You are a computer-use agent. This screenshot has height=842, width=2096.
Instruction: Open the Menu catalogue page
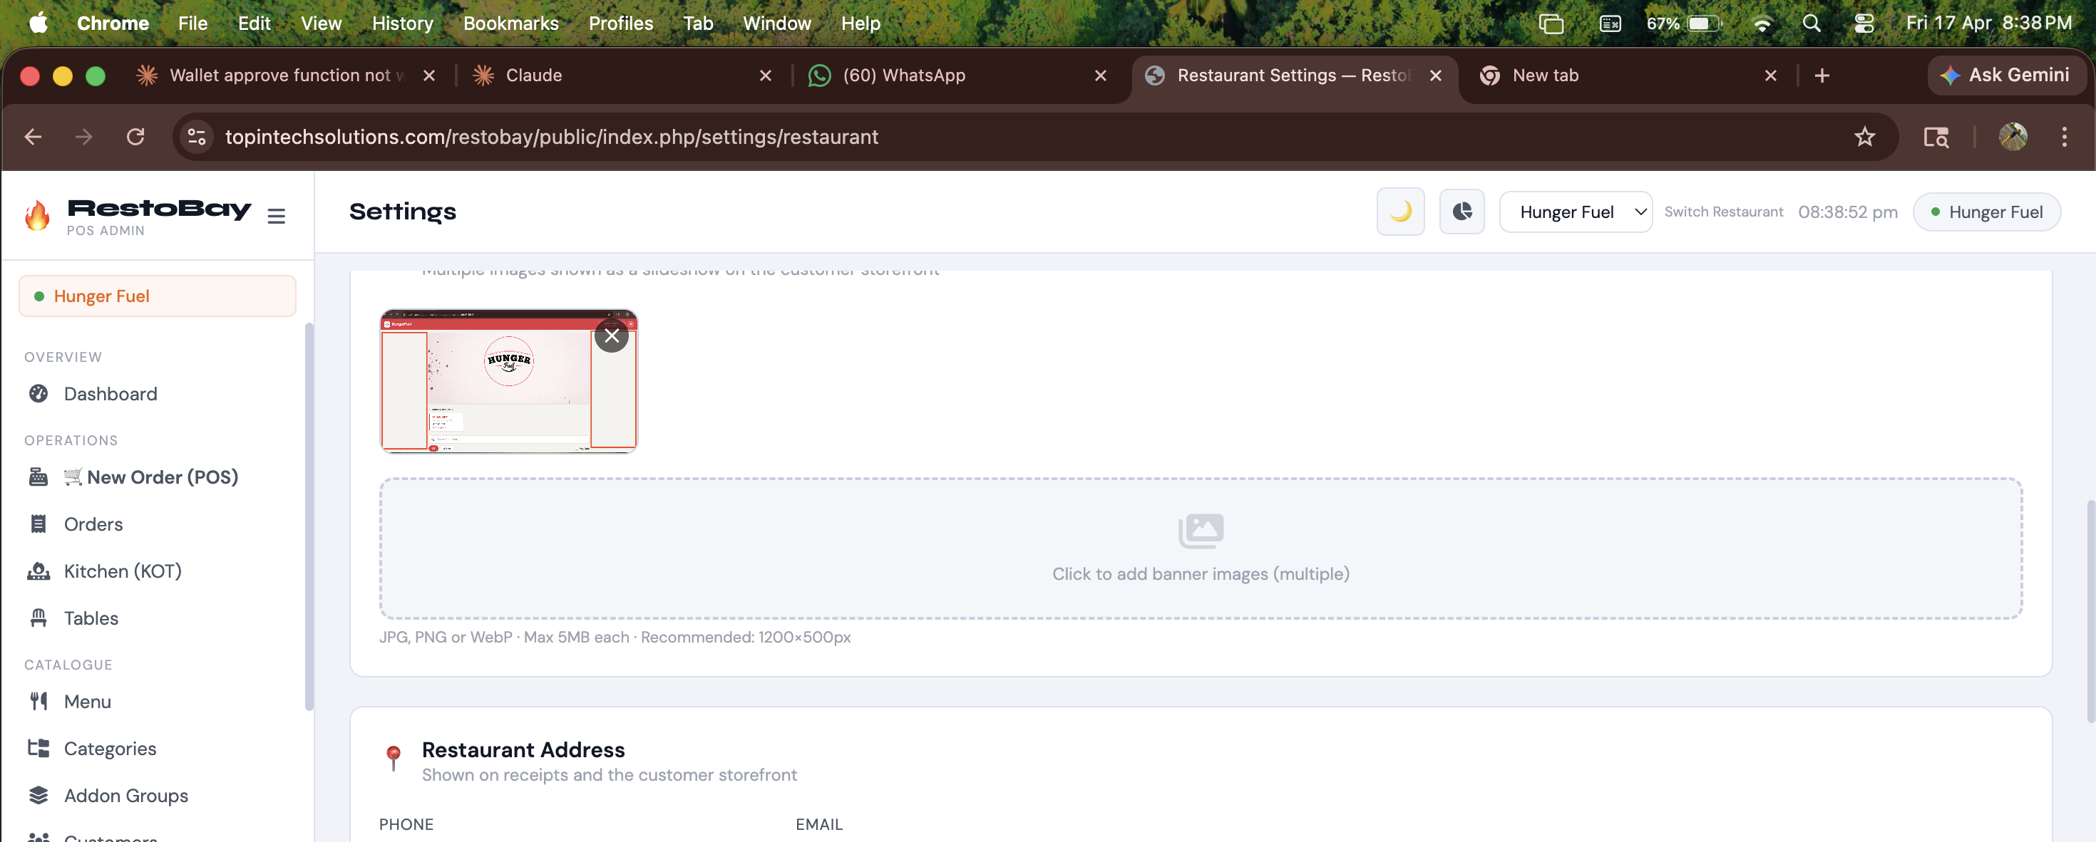[x=87, y=702]
